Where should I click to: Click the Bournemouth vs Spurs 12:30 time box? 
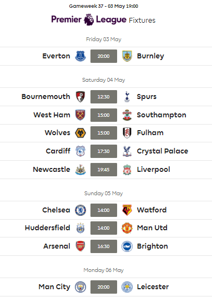[x=104, y=97]
